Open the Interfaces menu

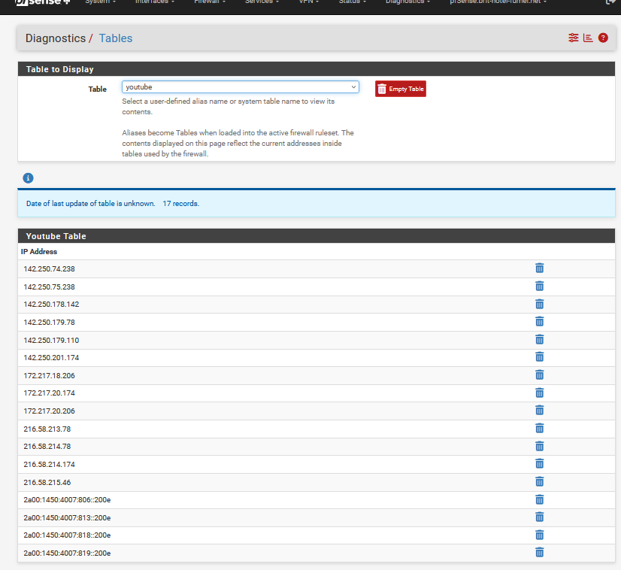pos(154,2)
